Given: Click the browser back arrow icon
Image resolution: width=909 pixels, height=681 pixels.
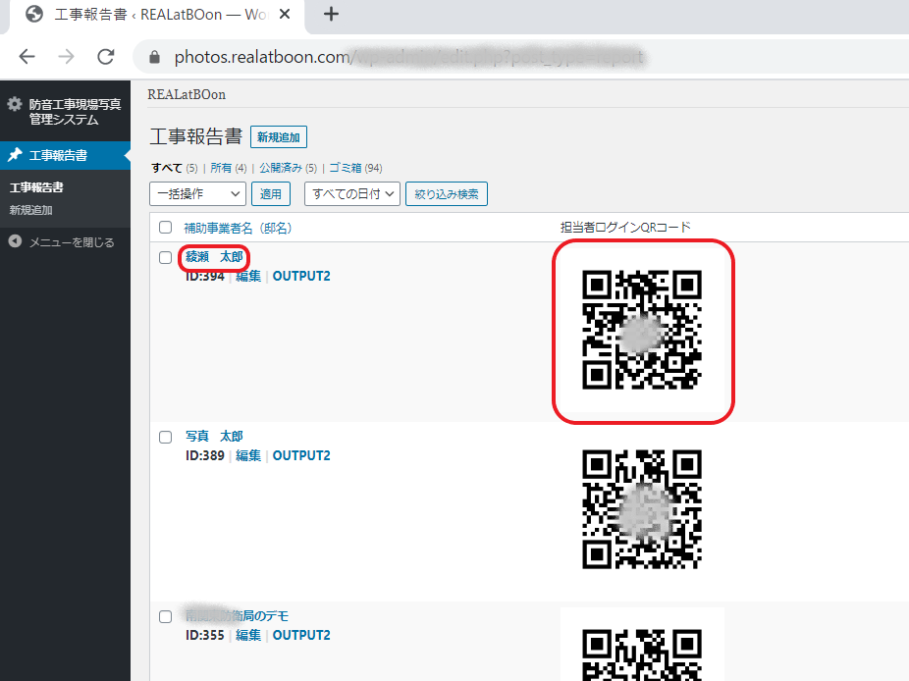Looking at the screenshot, I should pyautogui.click(x=27, y=56).
